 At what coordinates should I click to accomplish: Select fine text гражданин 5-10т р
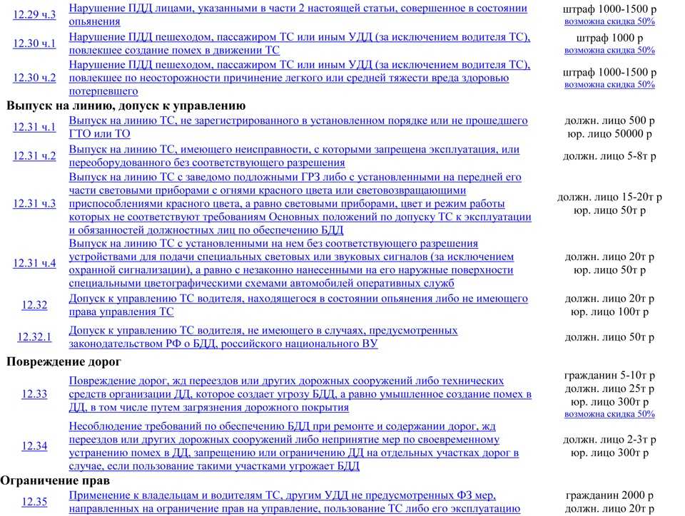pos(609,375)
